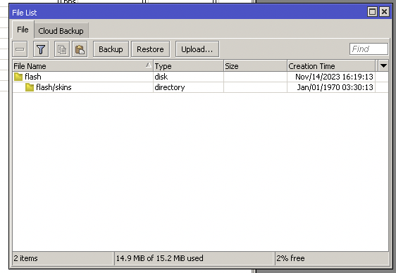
Task: Click the copy files icon
Action: 62,49
